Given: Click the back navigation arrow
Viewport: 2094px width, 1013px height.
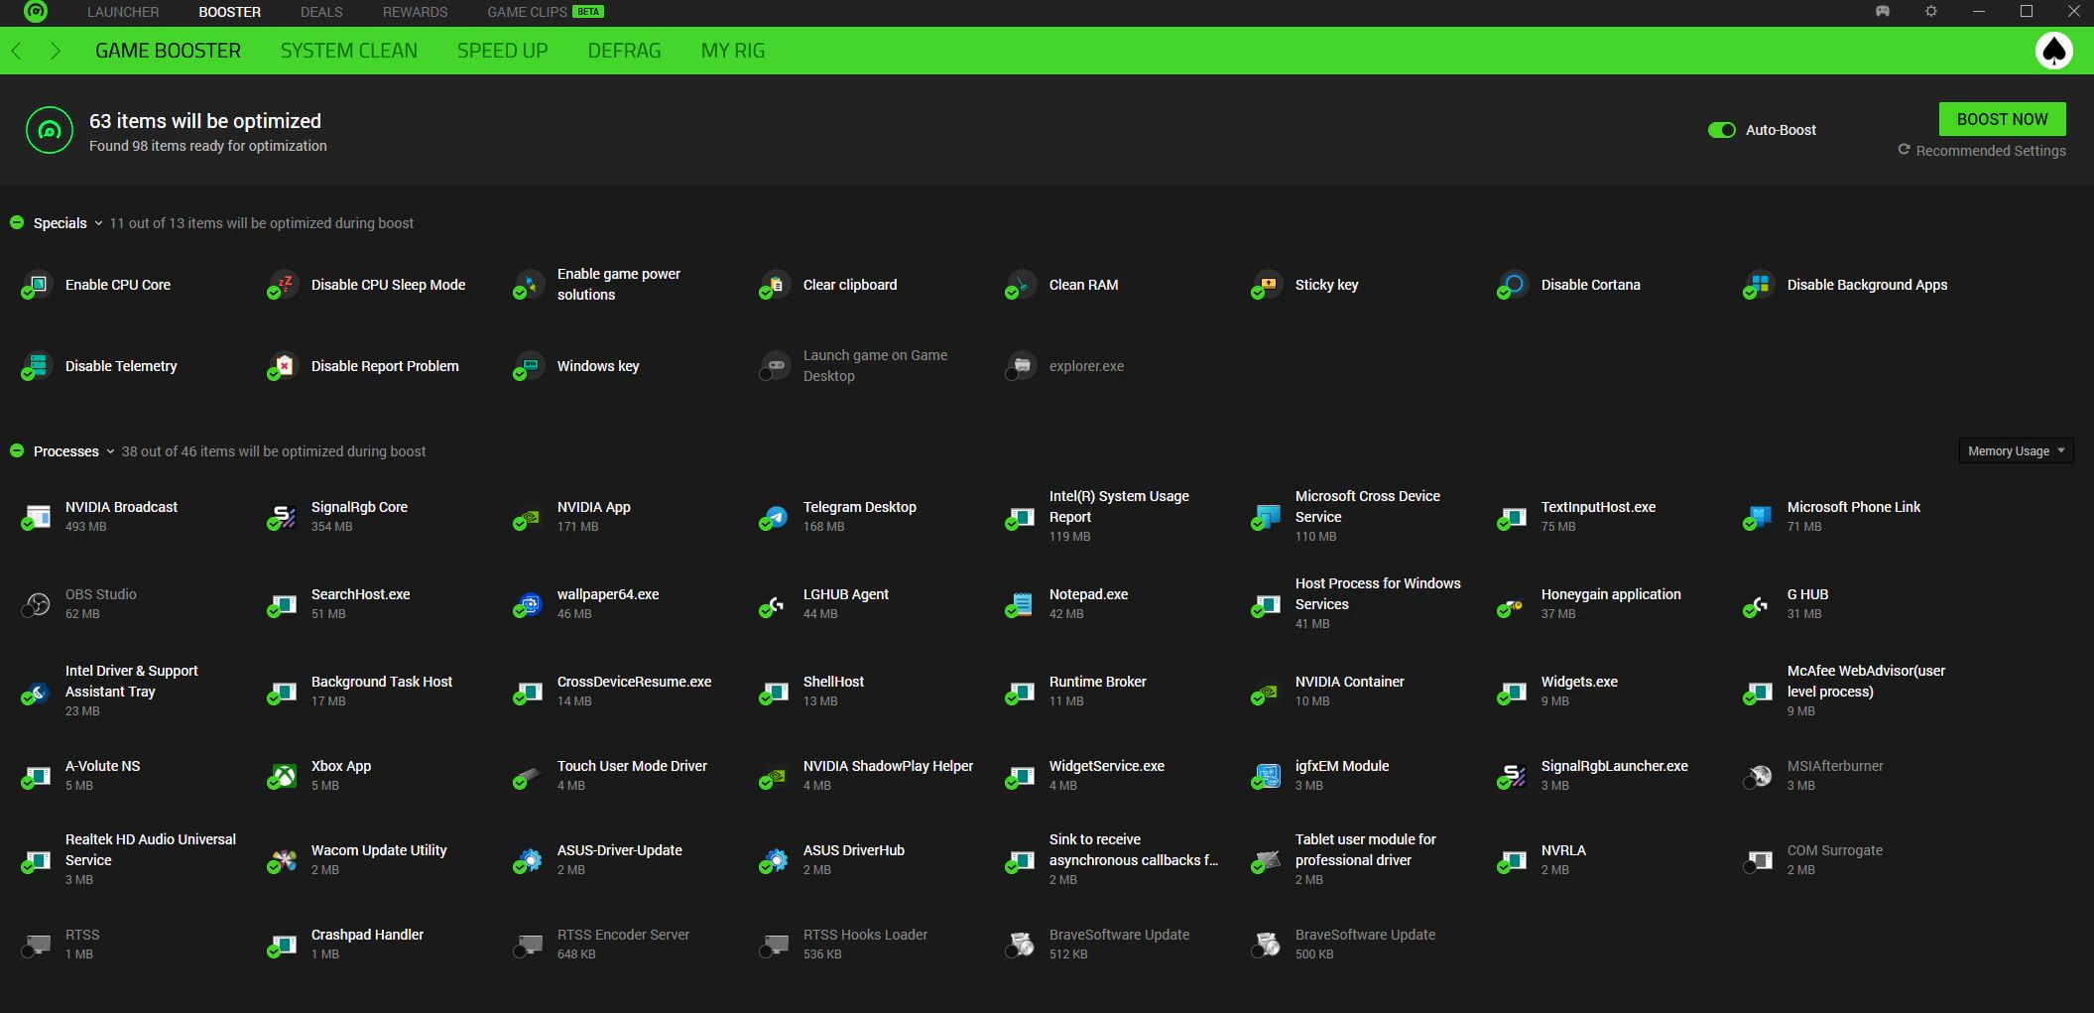Looking at the screenshot, I should (x=16, y=50).
